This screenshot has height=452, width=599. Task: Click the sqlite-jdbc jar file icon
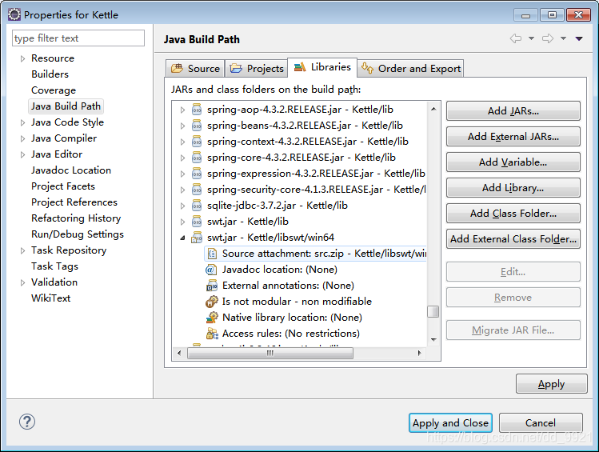[x=197, y=206]
